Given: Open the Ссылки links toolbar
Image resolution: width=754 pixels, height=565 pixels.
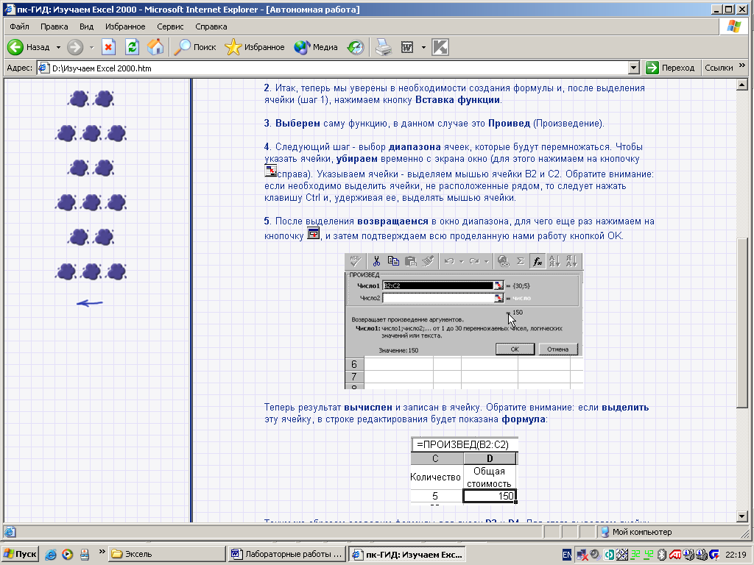Looking at the screenshot, I should pyautogui.click(x=719, y=68).
